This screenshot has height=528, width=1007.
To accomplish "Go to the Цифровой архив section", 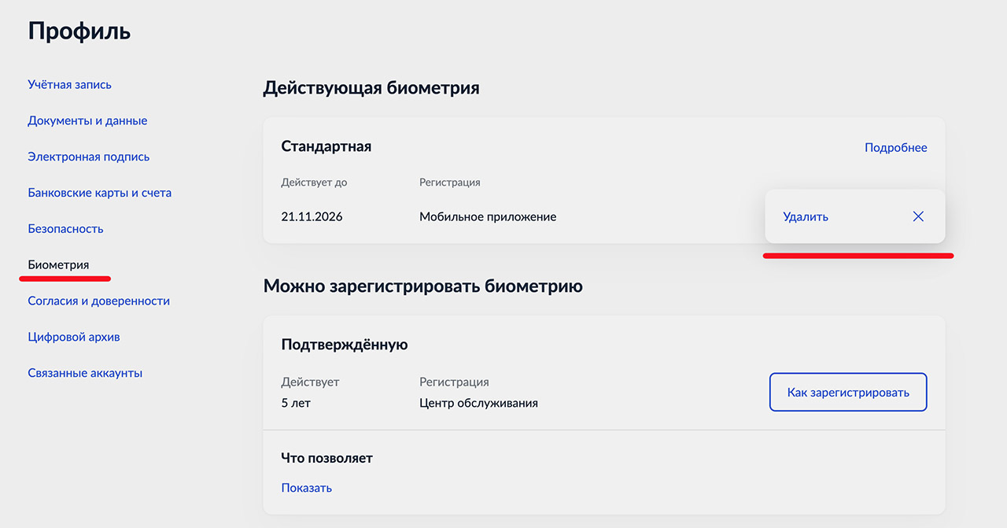I will point(73,337).
